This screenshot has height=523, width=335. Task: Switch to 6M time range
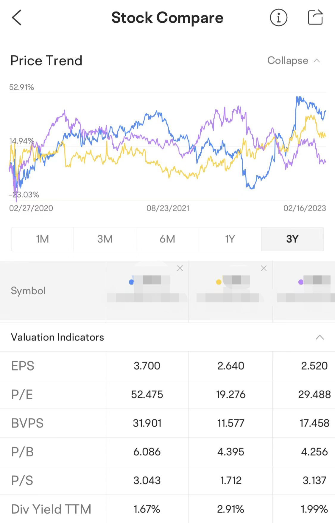[167, 239]
